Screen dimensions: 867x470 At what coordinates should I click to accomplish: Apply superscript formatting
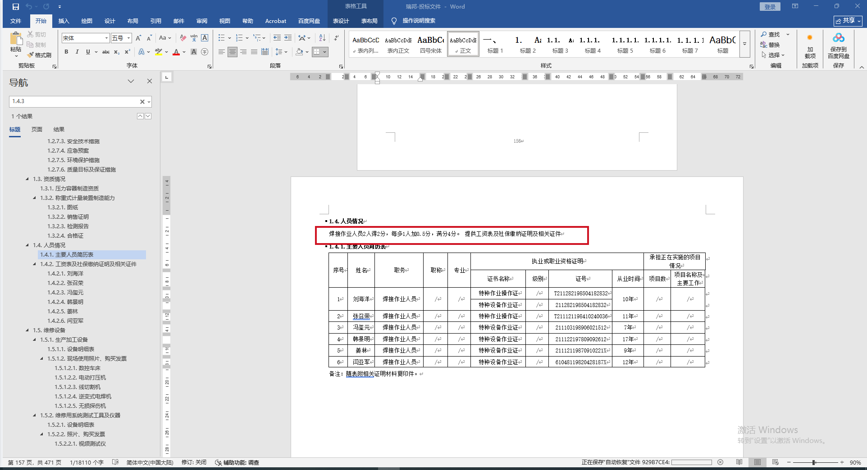(128, 52)
